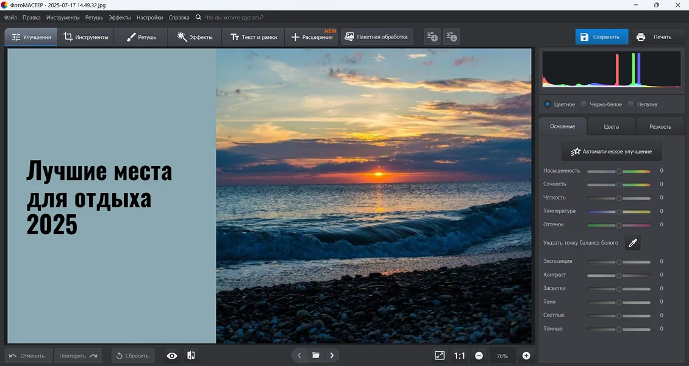Click the Автоматическое улучшение button

point(612,151)
